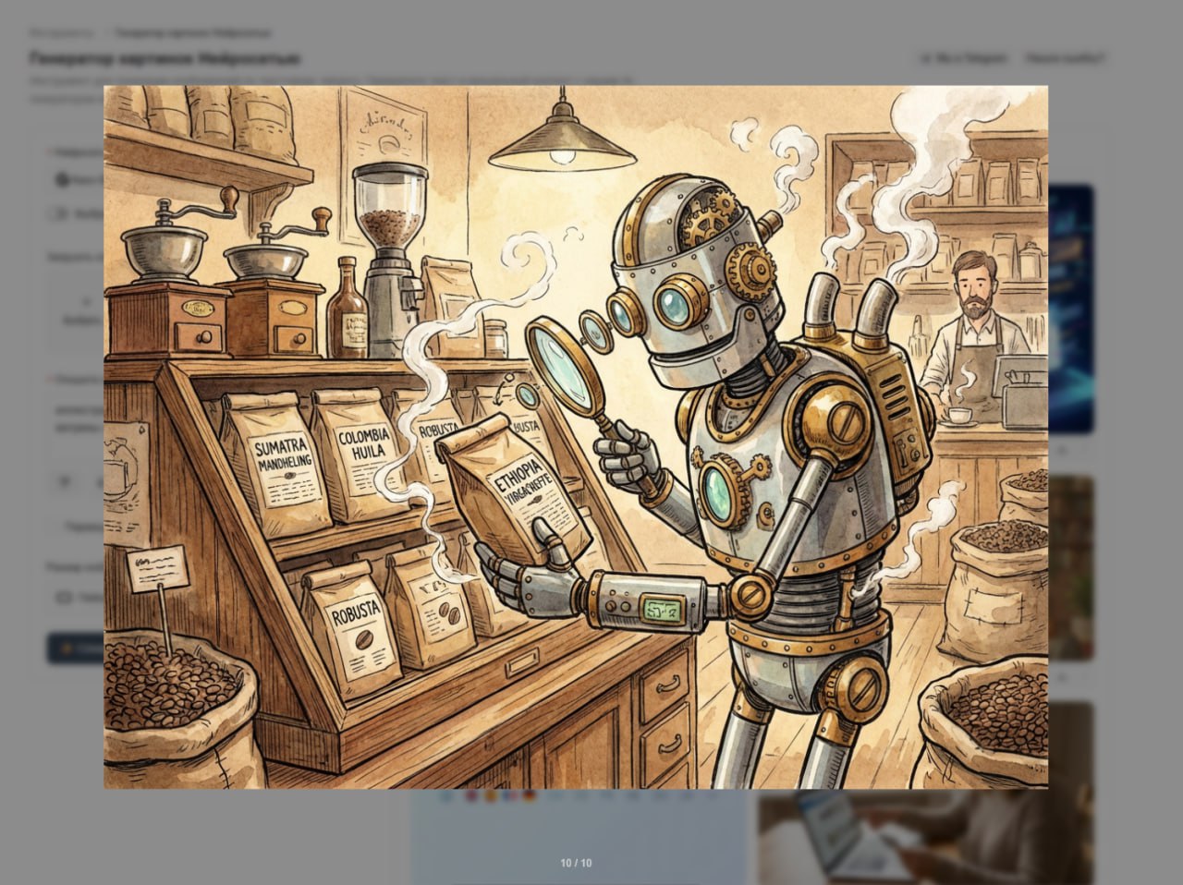Click the blurred page heading "Генератор картинок Нейросетью"

click(x=165, y=59)
